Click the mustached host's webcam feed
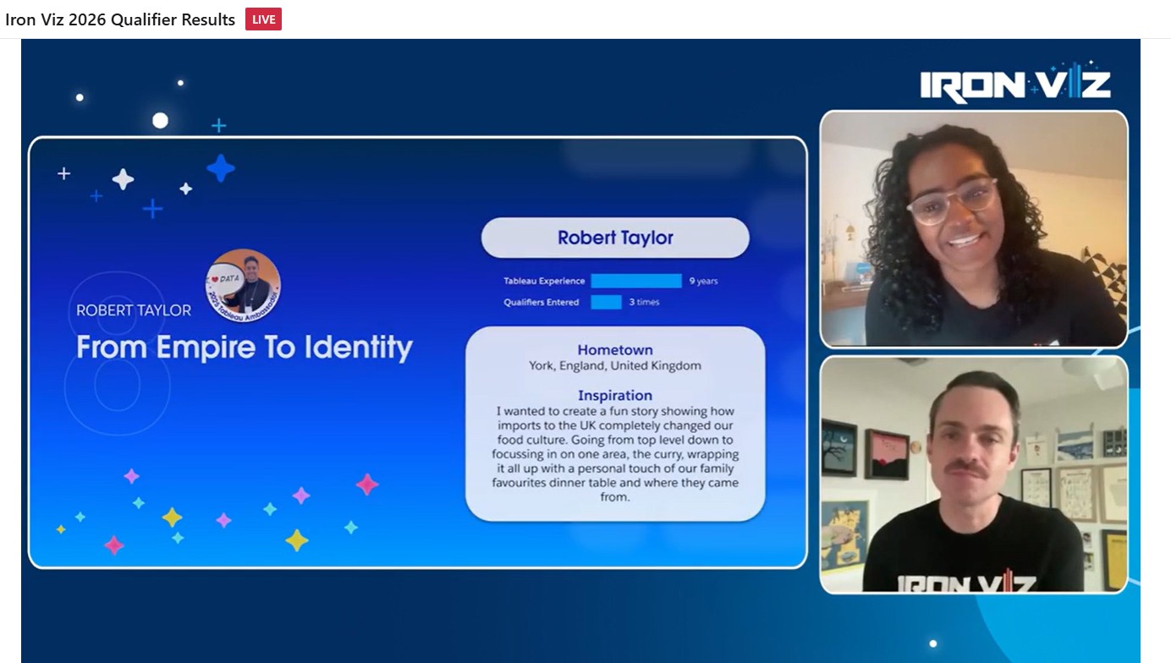This screenshot has width=1171, height=663. pyautogui.click(x=974, y=474)
